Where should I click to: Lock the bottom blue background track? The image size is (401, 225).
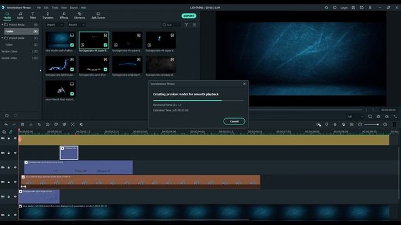click(9, 215)
